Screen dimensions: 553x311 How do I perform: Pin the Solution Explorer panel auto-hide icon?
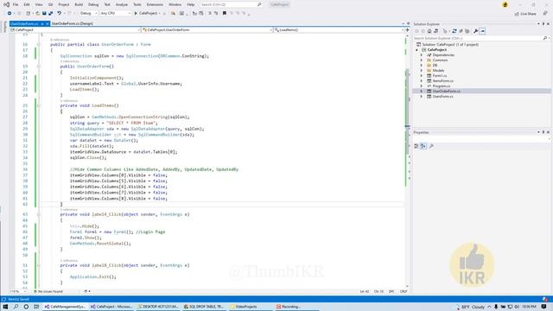[x=543, y=24]
